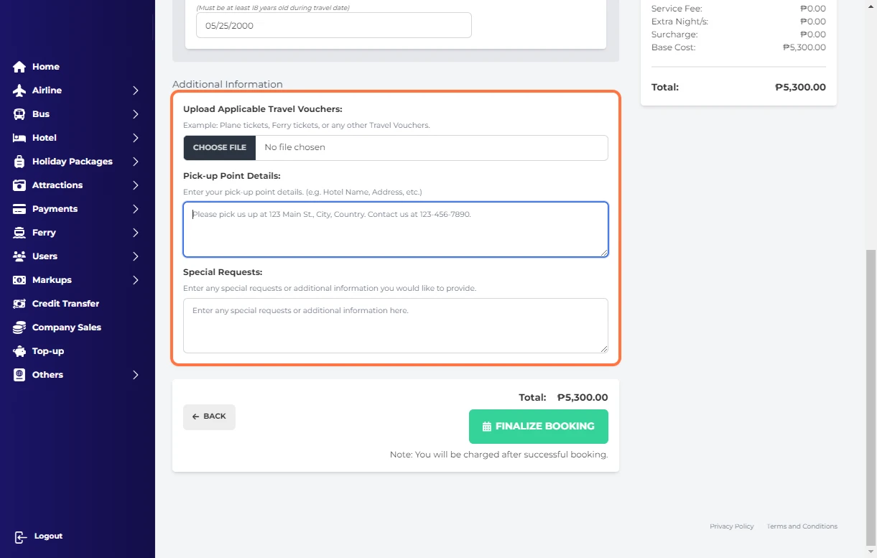Open the Attractions menu item
The image size is (877, 558).
click(57, 185)
